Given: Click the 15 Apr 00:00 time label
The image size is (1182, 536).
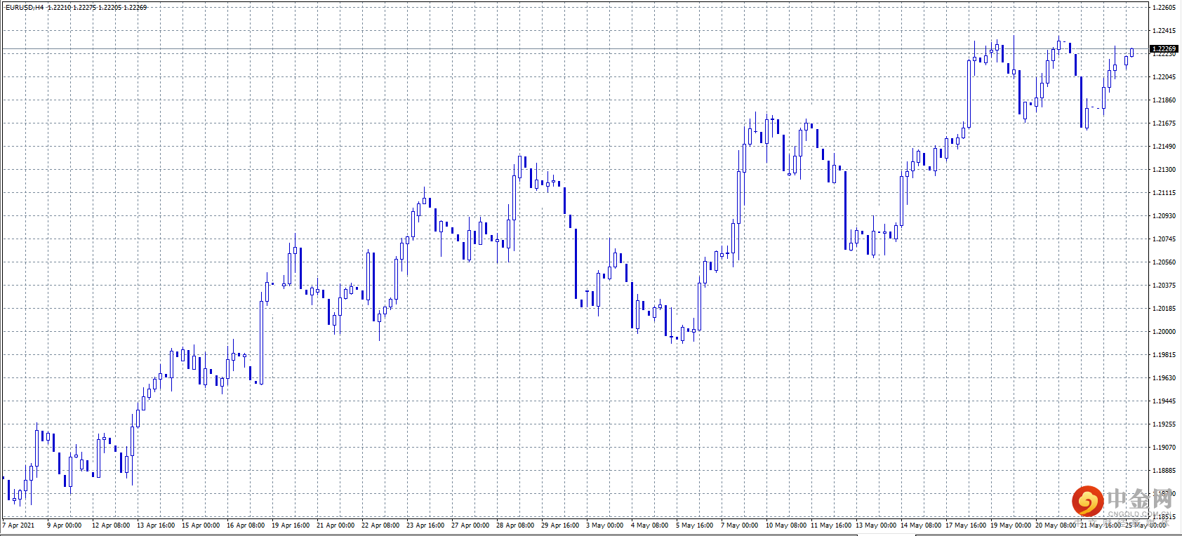Looking at the screenshot, I should (x=201, y=525).
